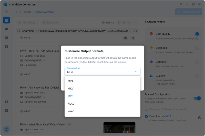
Task: Uncheck the Download as MP3 checkbox
Action: tap(147, 116)
